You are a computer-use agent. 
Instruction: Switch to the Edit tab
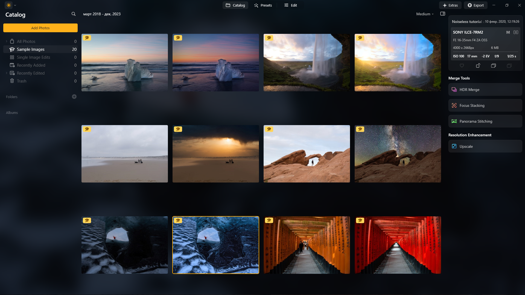tap(290, 5)
